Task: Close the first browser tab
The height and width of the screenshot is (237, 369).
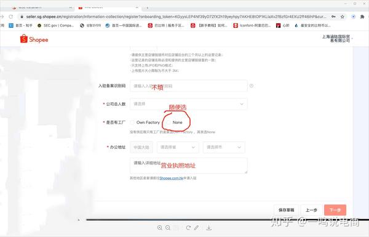Action: coord(70,7)
